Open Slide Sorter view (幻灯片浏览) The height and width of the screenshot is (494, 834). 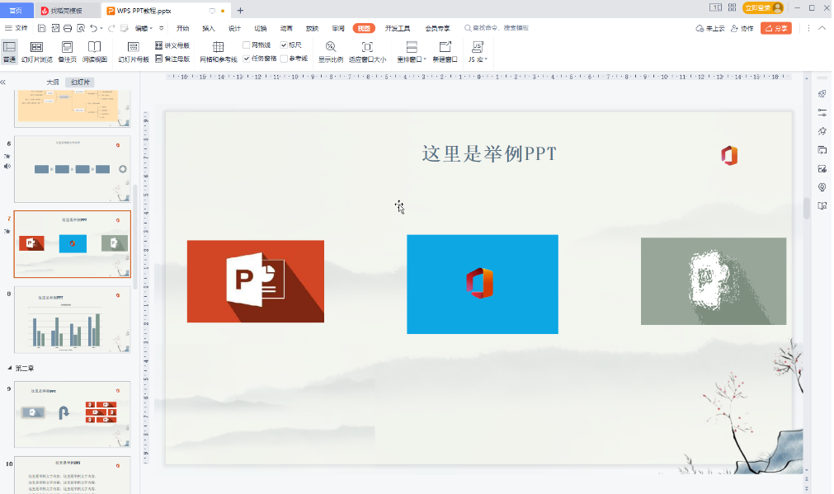(x=36, y=51)
